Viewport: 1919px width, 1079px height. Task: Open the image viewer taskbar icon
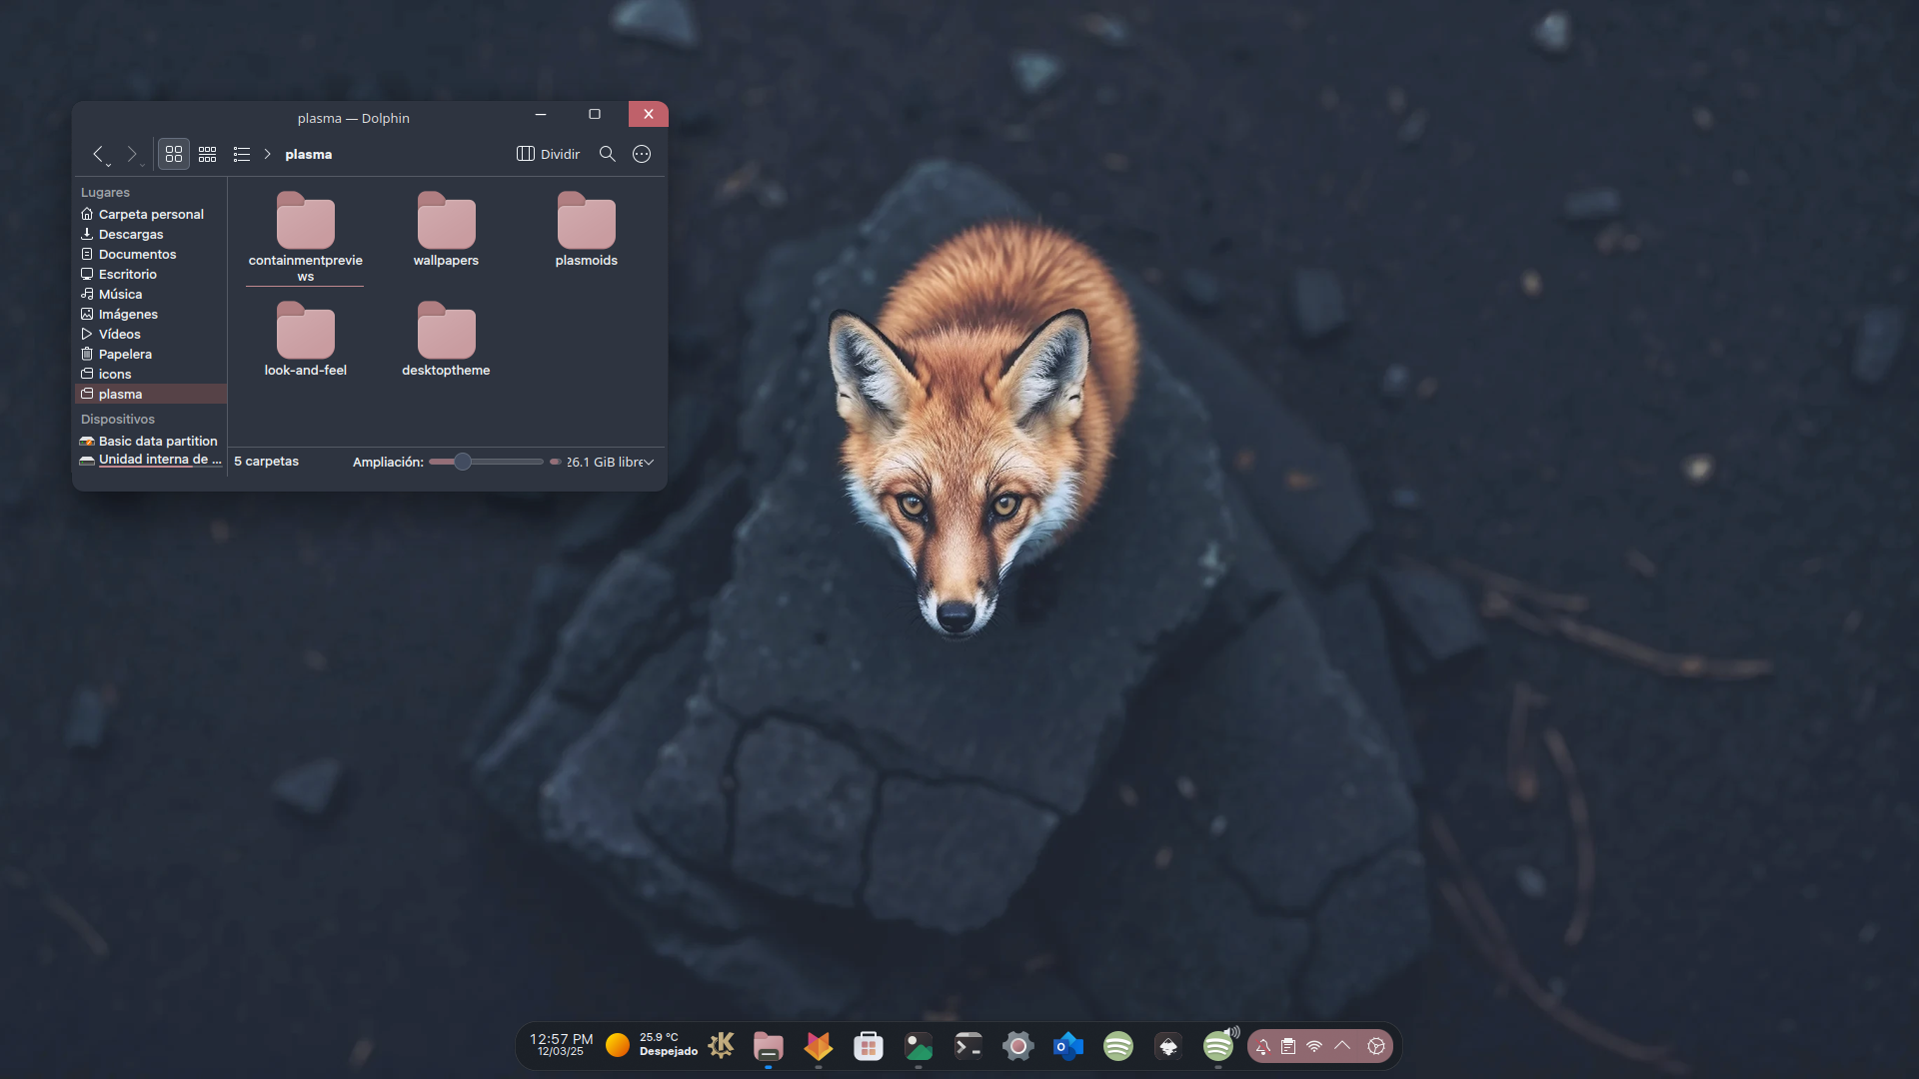[x=919, y=1046]
